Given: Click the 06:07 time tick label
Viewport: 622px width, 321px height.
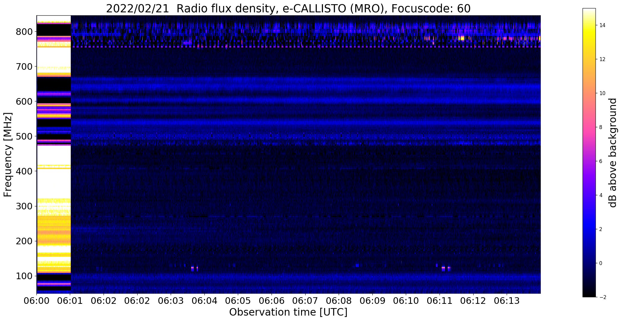Looking at the screenshot, I should (x=305, y=301).
